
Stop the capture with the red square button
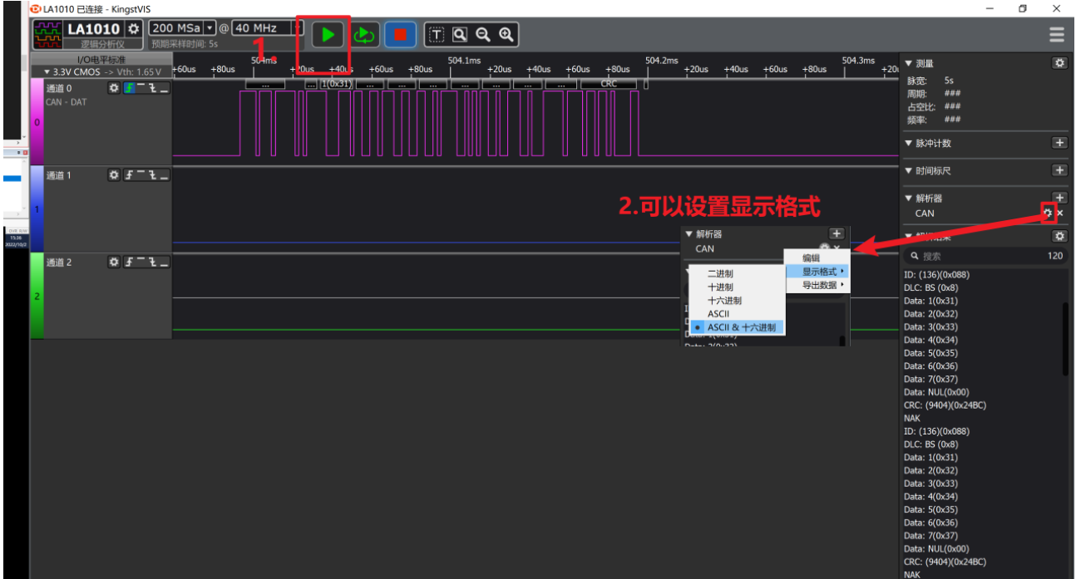[x=400, y=35]
